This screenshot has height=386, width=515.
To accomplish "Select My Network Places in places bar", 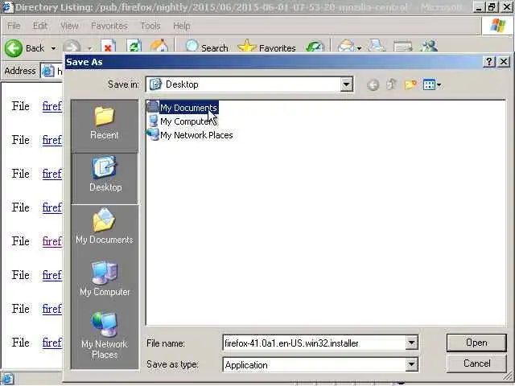I will point(105,335).
